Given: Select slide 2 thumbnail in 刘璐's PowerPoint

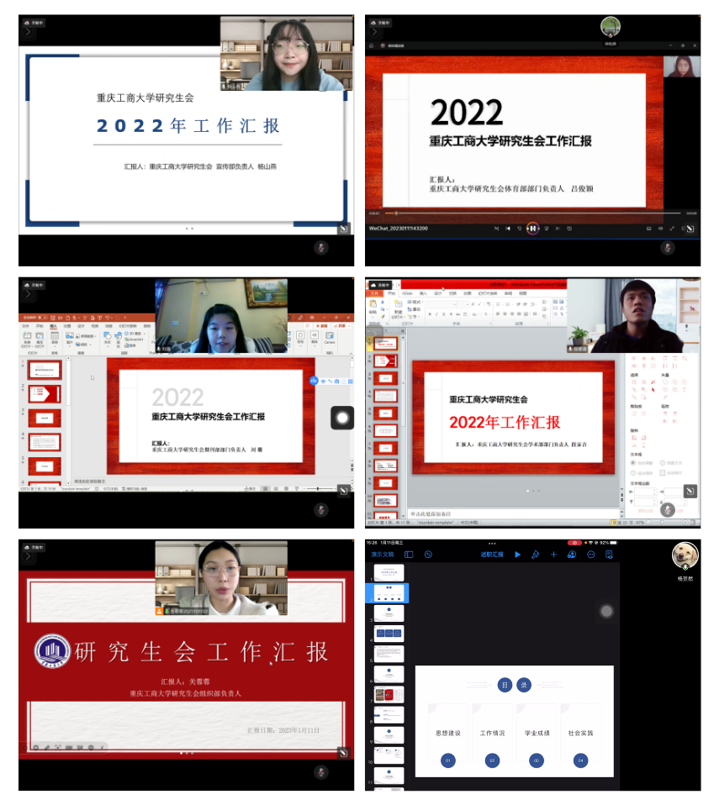Looking at the screenshot, I should [x=45, y=394].
